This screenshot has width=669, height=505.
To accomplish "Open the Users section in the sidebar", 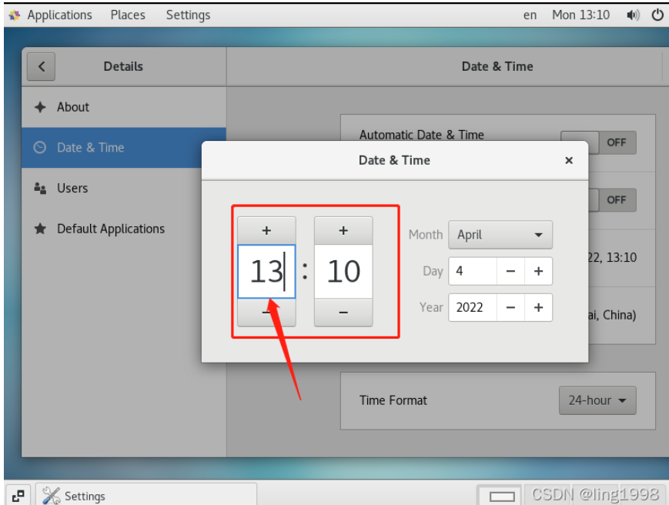I will (124, 188).
